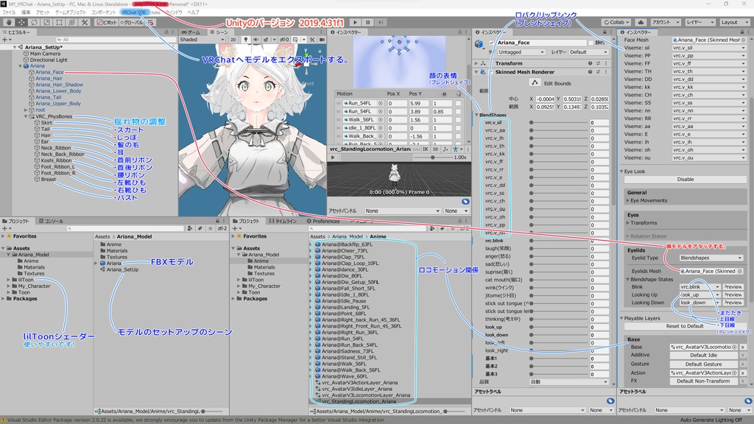Mute scene audio in the Scene view toolbar

pyautogui.click(x=256, y=40)
